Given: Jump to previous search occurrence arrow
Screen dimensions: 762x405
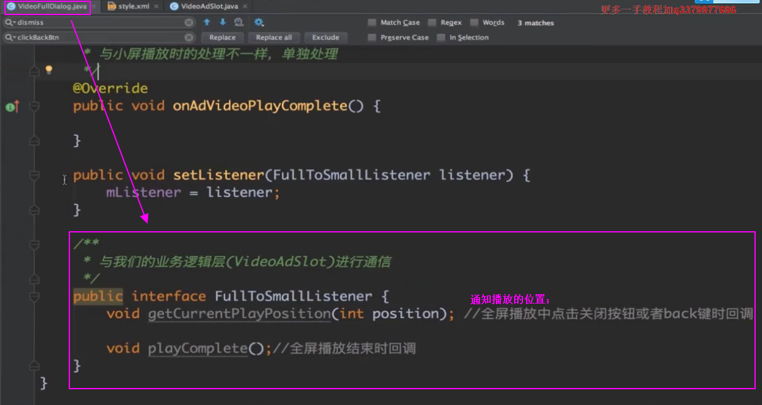Looking at the screenshot, I should [x=207, y=22].
